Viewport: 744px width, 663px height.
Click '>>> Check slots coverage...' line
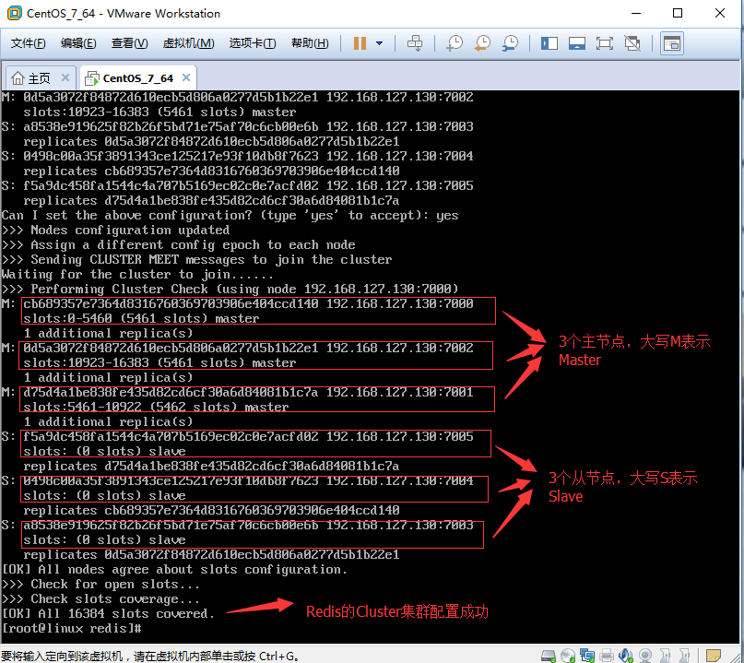click(100, 599)
